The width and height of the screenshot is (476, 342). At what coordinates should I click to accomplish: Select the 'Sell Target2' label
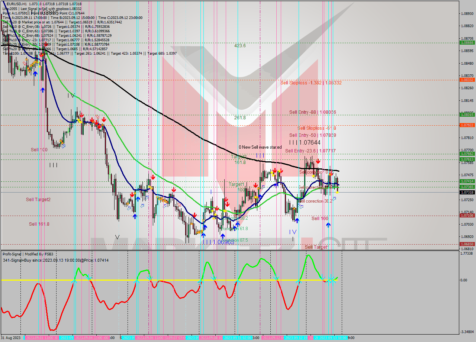[38, 200]
